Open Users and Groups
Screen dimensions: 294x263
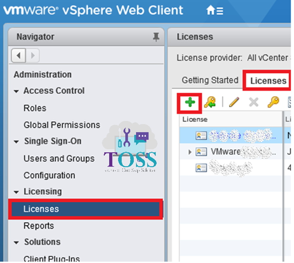(x=59, y=158)
